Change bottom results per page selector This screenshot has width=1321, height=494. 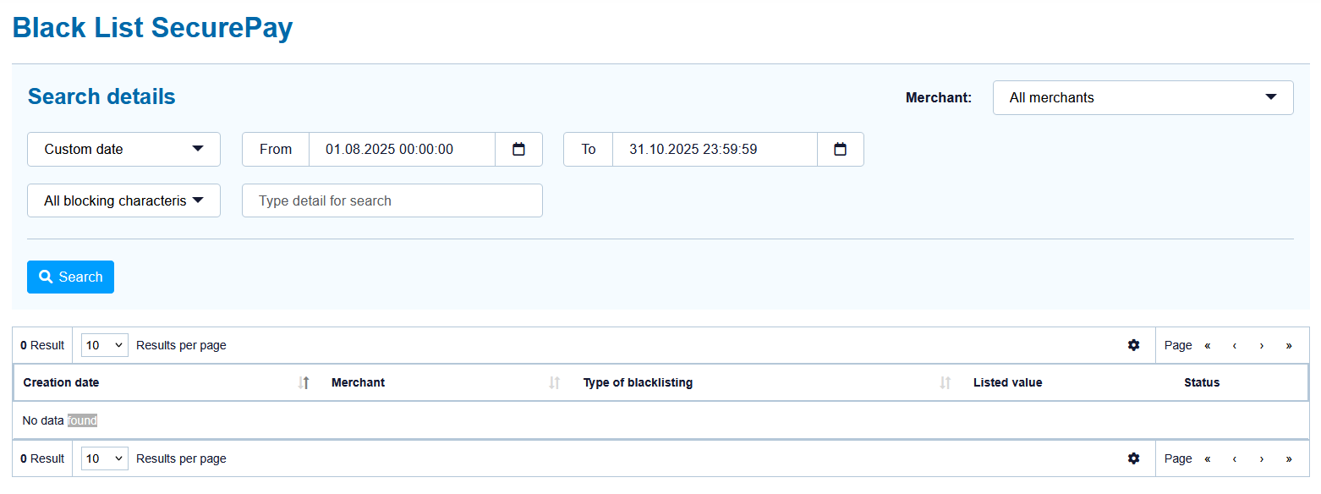coord(105,458)
